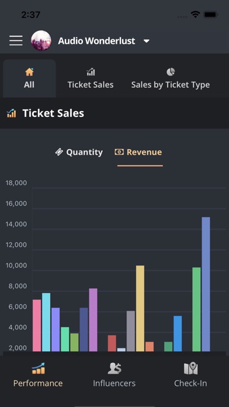Click the ticket icon beside Quantity
229x407 pixels.
pos(59,152)
